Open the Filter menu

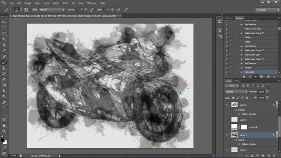[x=65, y=3]
